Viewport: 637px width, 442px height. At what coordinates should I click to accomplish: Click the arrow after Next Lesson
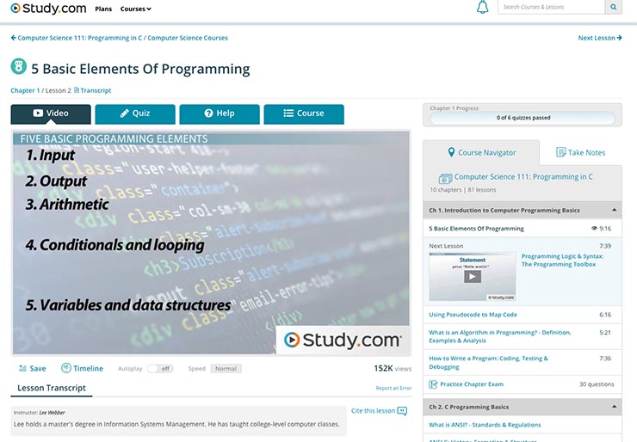point(619,38)
